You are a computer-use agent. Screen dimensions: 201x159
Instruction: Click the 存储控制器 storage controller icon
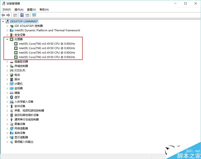tap(12, 66)
